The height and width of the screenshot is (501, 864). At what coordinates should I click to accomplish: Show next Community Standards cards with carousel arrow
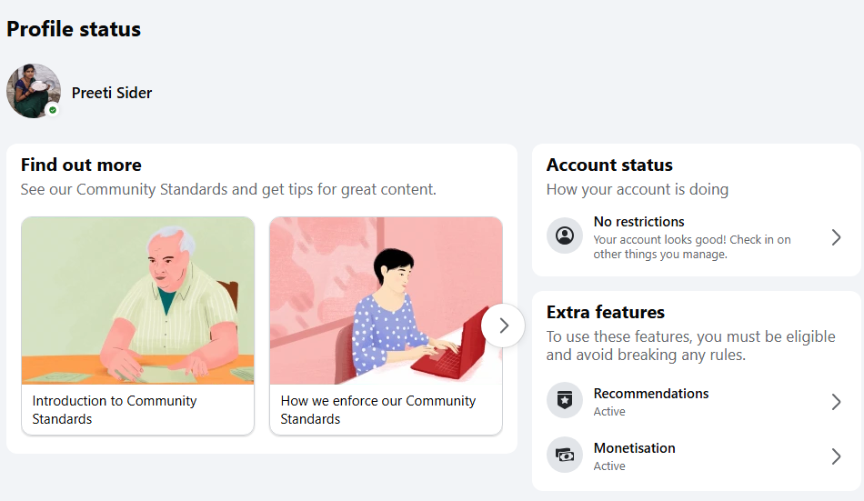point(503,326)
